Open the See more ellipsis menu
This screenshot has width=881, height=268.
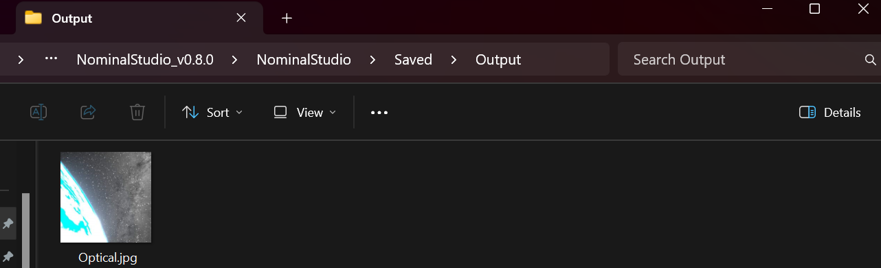[379, 113]
